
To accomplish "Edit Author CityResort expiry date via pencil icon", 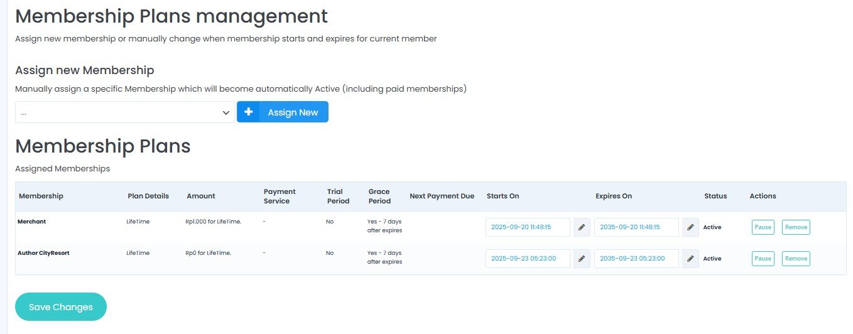I will (690, 259).
